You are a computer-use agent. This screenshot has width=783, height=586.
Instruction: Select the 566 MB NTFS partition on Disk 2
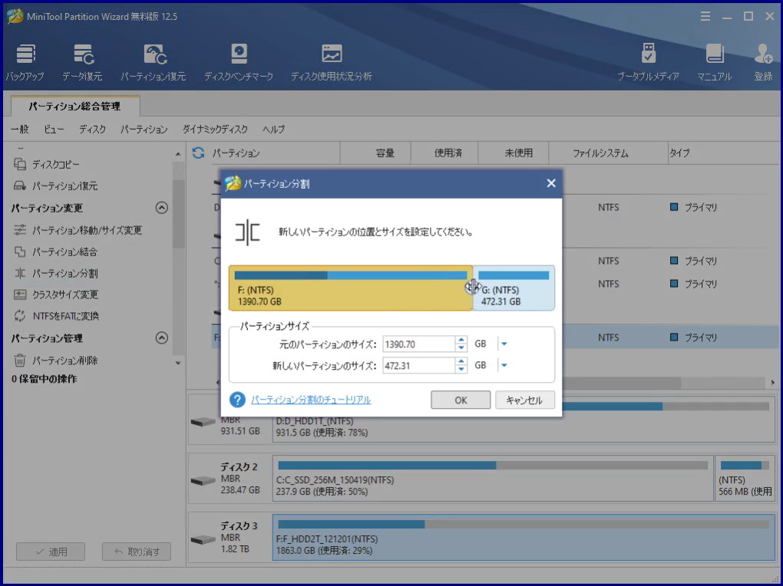(745, 478)
